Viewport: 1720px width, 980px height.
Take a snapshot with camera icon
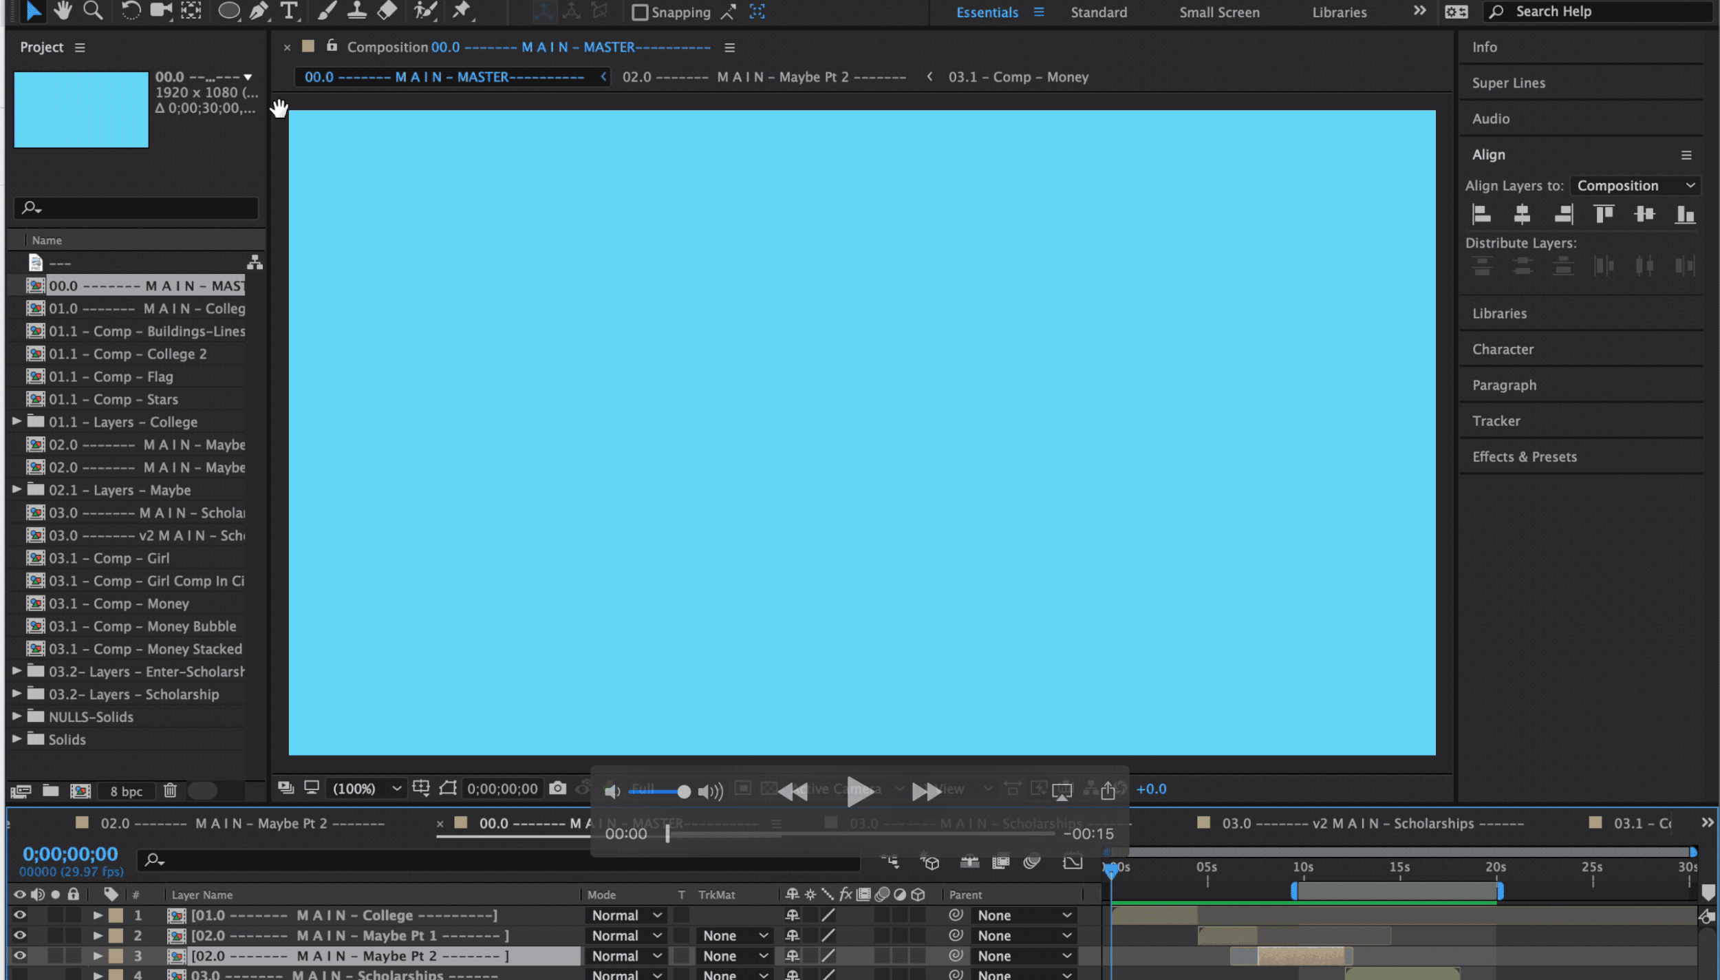click(558, 788)
